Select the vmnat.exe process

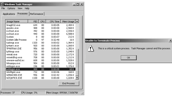coord(41,55)
